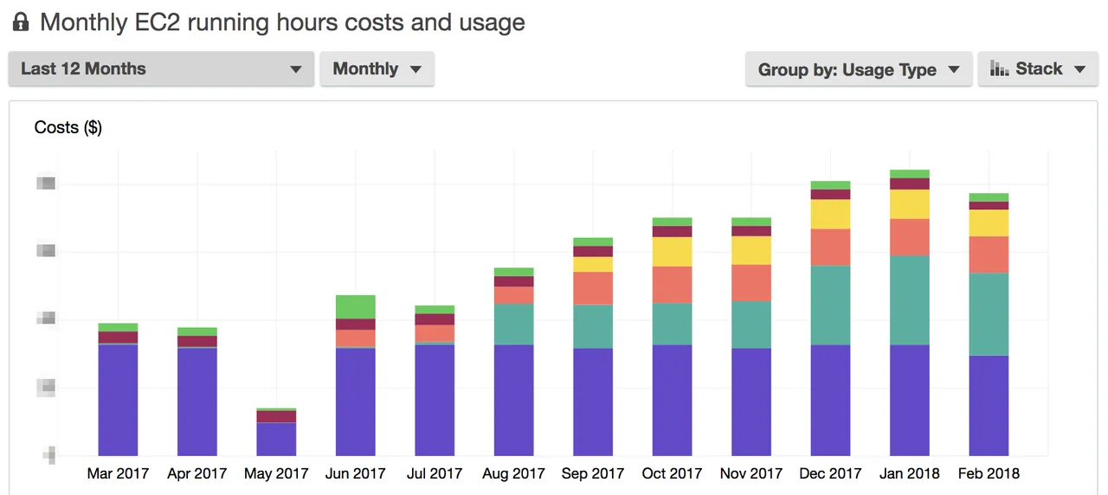Click the salmon segment of Dec 2017 bar
This screenshot has height=495, width=1108.
pyautogui.click(x=831, y=247)
